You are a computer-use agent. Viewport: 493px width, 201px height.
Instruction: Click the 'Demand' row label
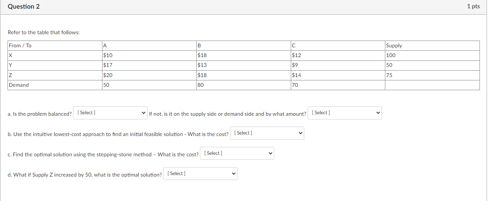point(55,85)
